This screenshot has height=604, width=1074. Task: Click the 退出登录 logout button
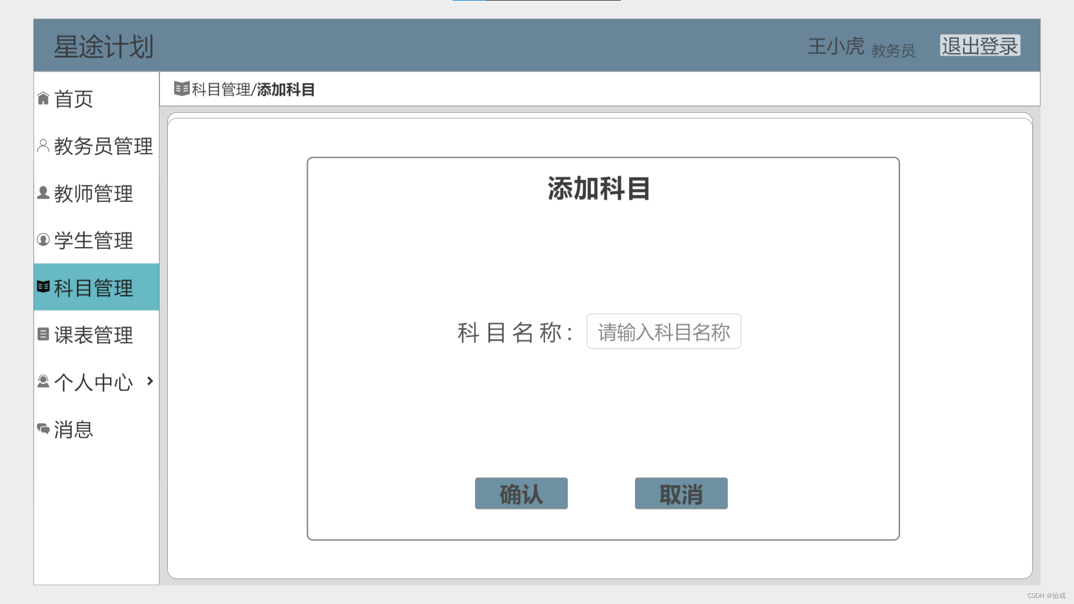tap(979, 46)
